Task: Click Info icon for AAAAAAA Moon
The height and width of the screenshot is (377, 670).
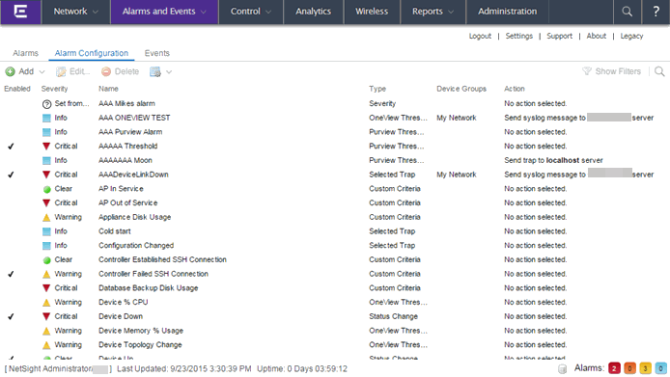Action: [46, 160]
